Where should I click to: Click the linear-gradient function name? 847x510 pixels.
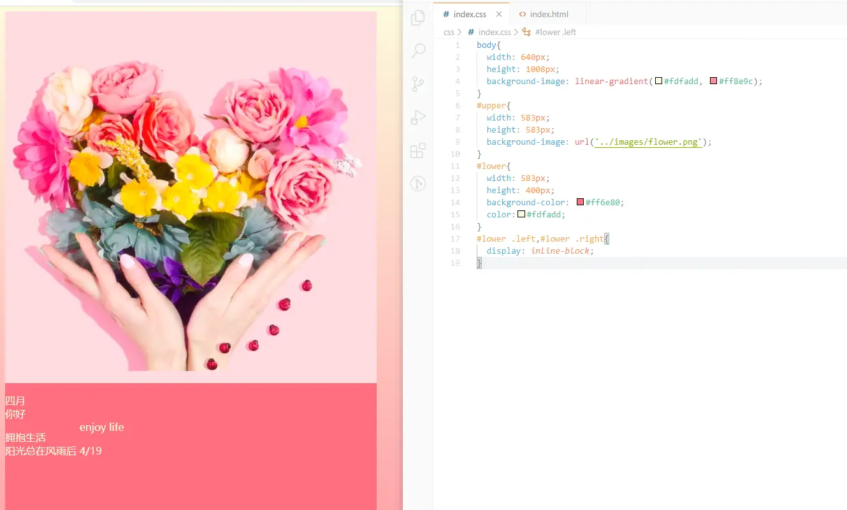click(612, 82)
